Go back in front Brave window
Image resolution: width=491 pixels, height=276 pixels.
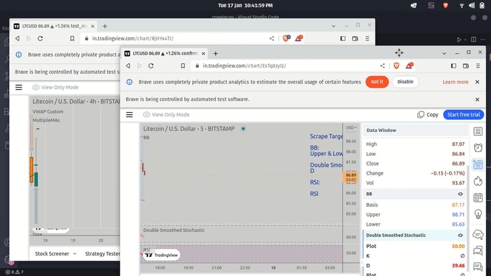click(x=128, y=66)
